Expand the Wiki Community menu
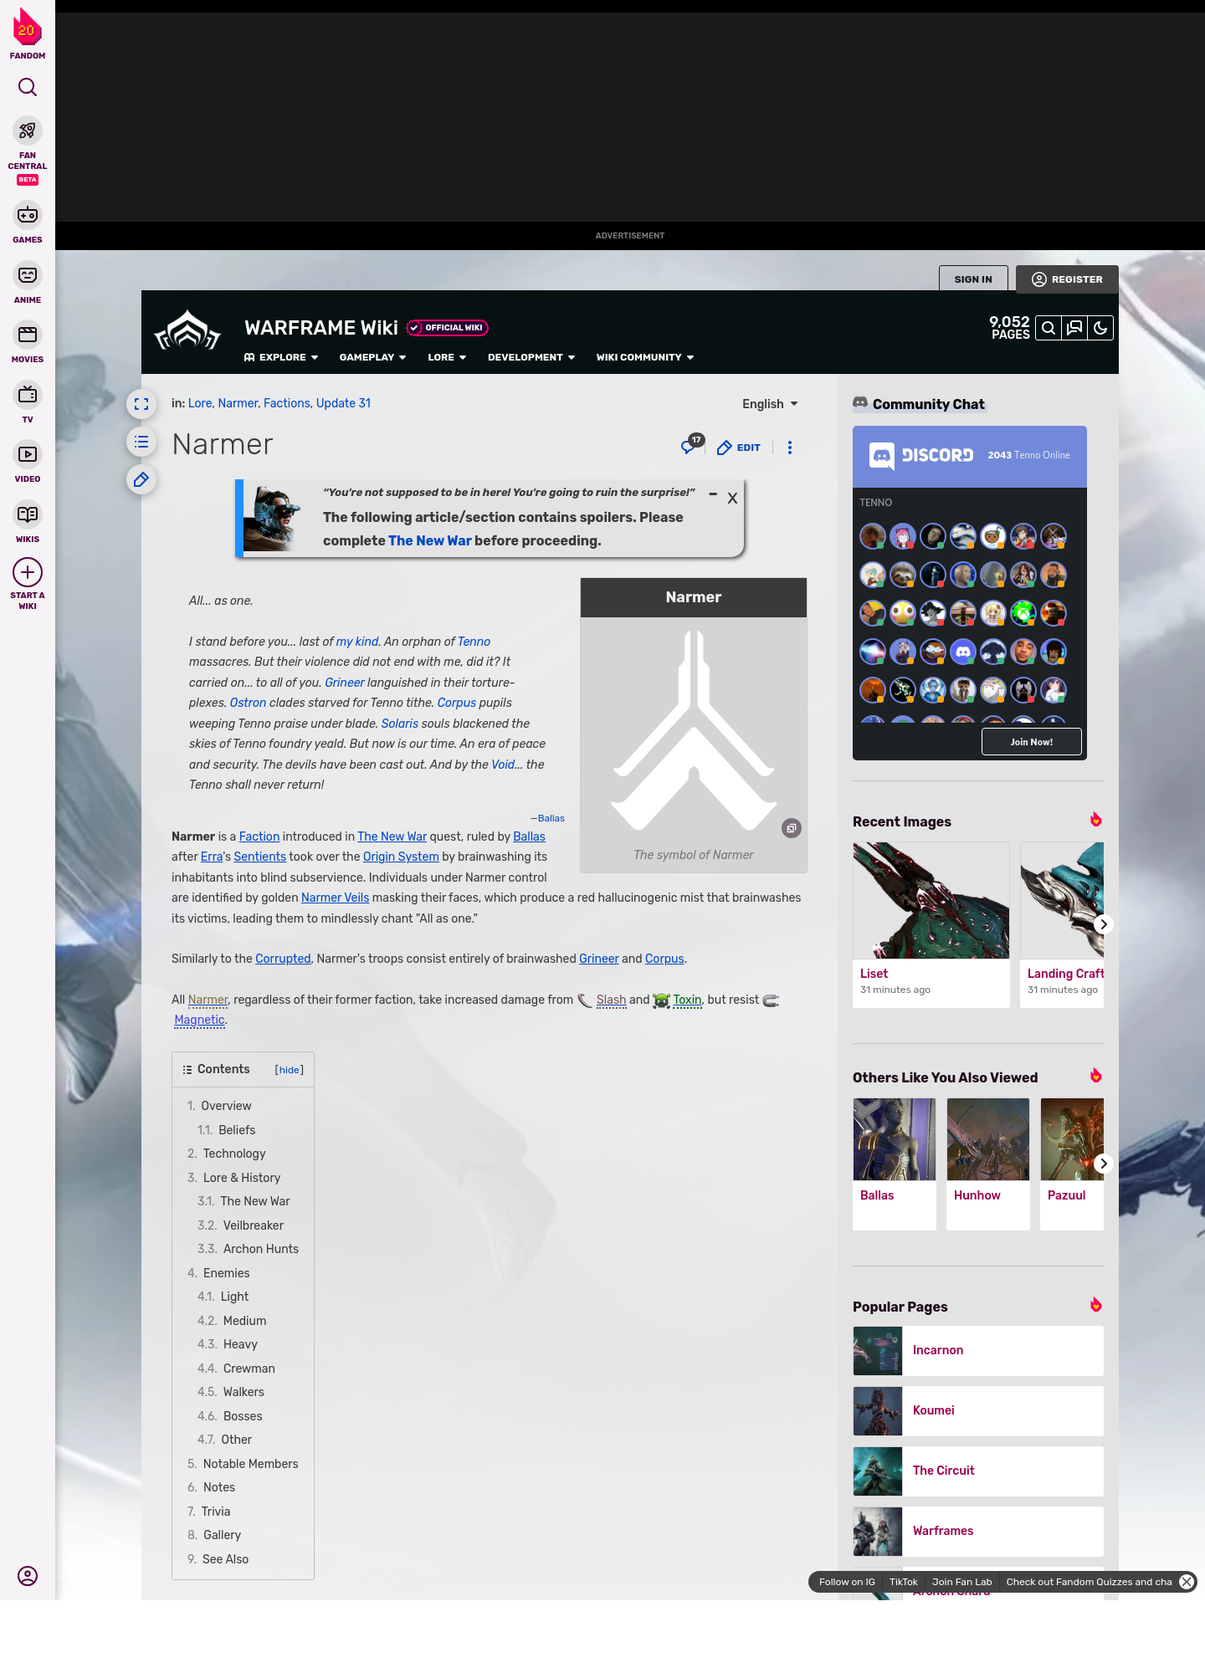The image size is (1205, 1673). (x=645, y=357)
